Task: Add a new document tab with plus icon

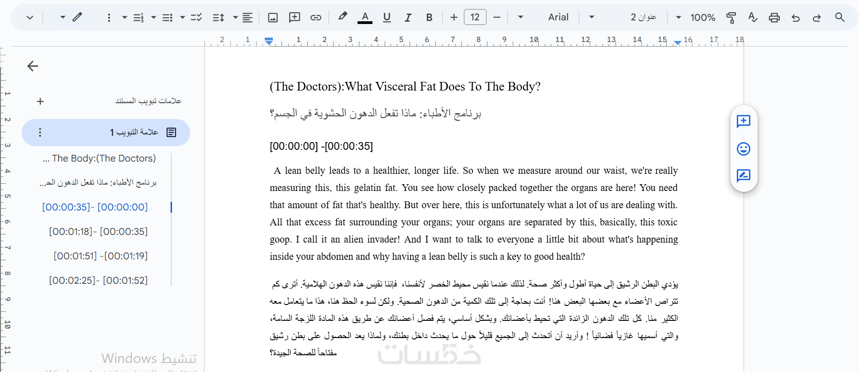Action: (x=40, y=101)
